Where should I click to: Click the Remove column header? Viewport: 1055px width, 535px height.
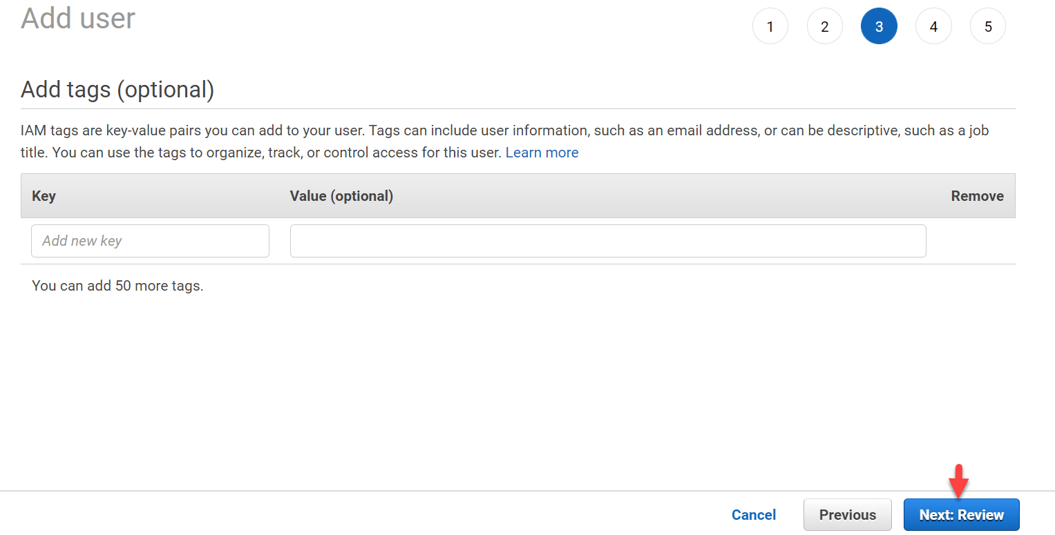977,196
